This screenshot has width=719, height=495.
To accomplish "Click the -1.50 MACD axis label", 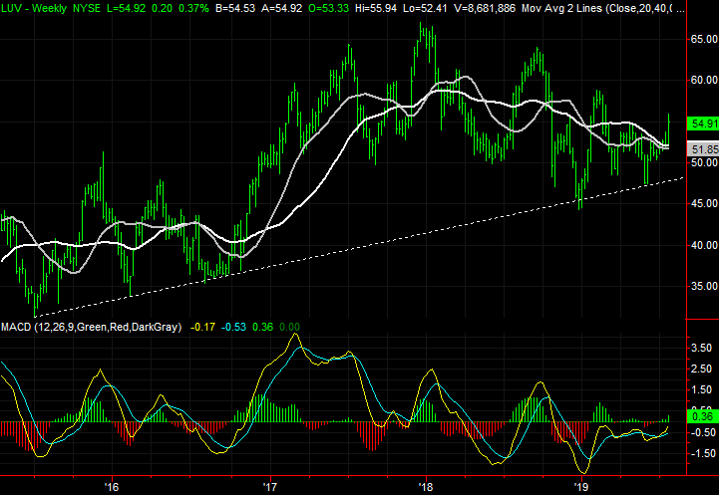I will 700,451.
